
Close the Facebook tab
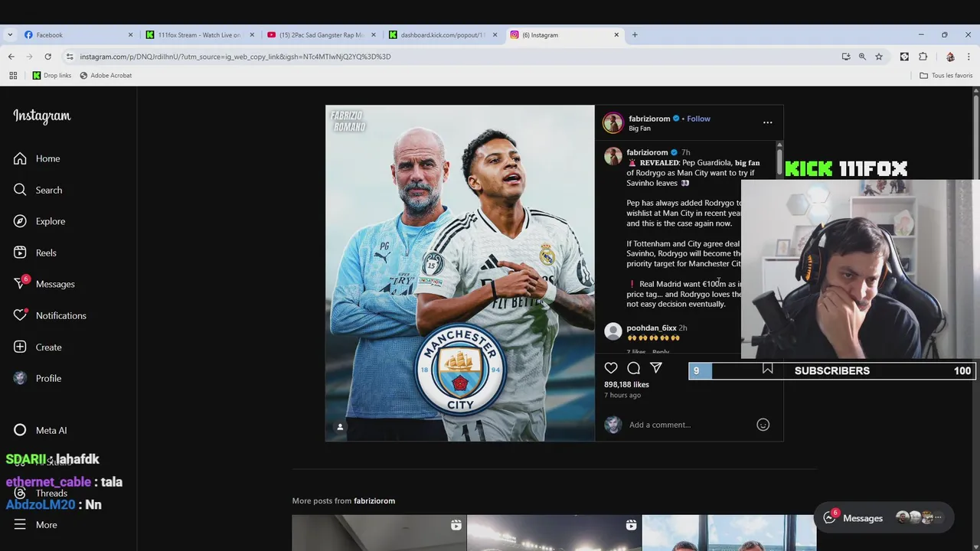pyautogui.click(x=130, y=34)
